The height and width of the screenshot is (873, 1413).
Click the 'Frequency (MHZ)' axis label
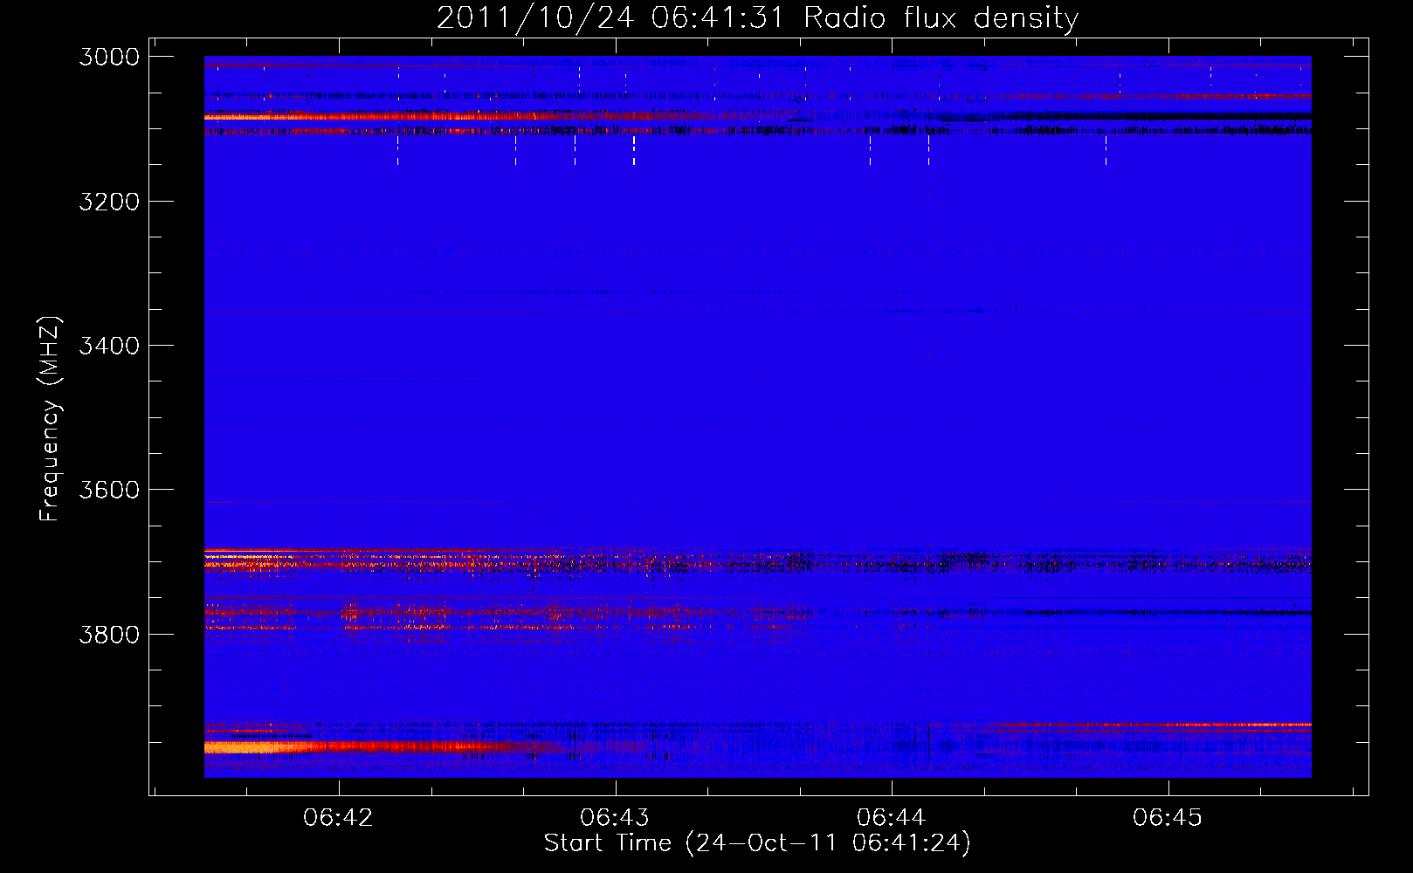click(x=50, y=419)
